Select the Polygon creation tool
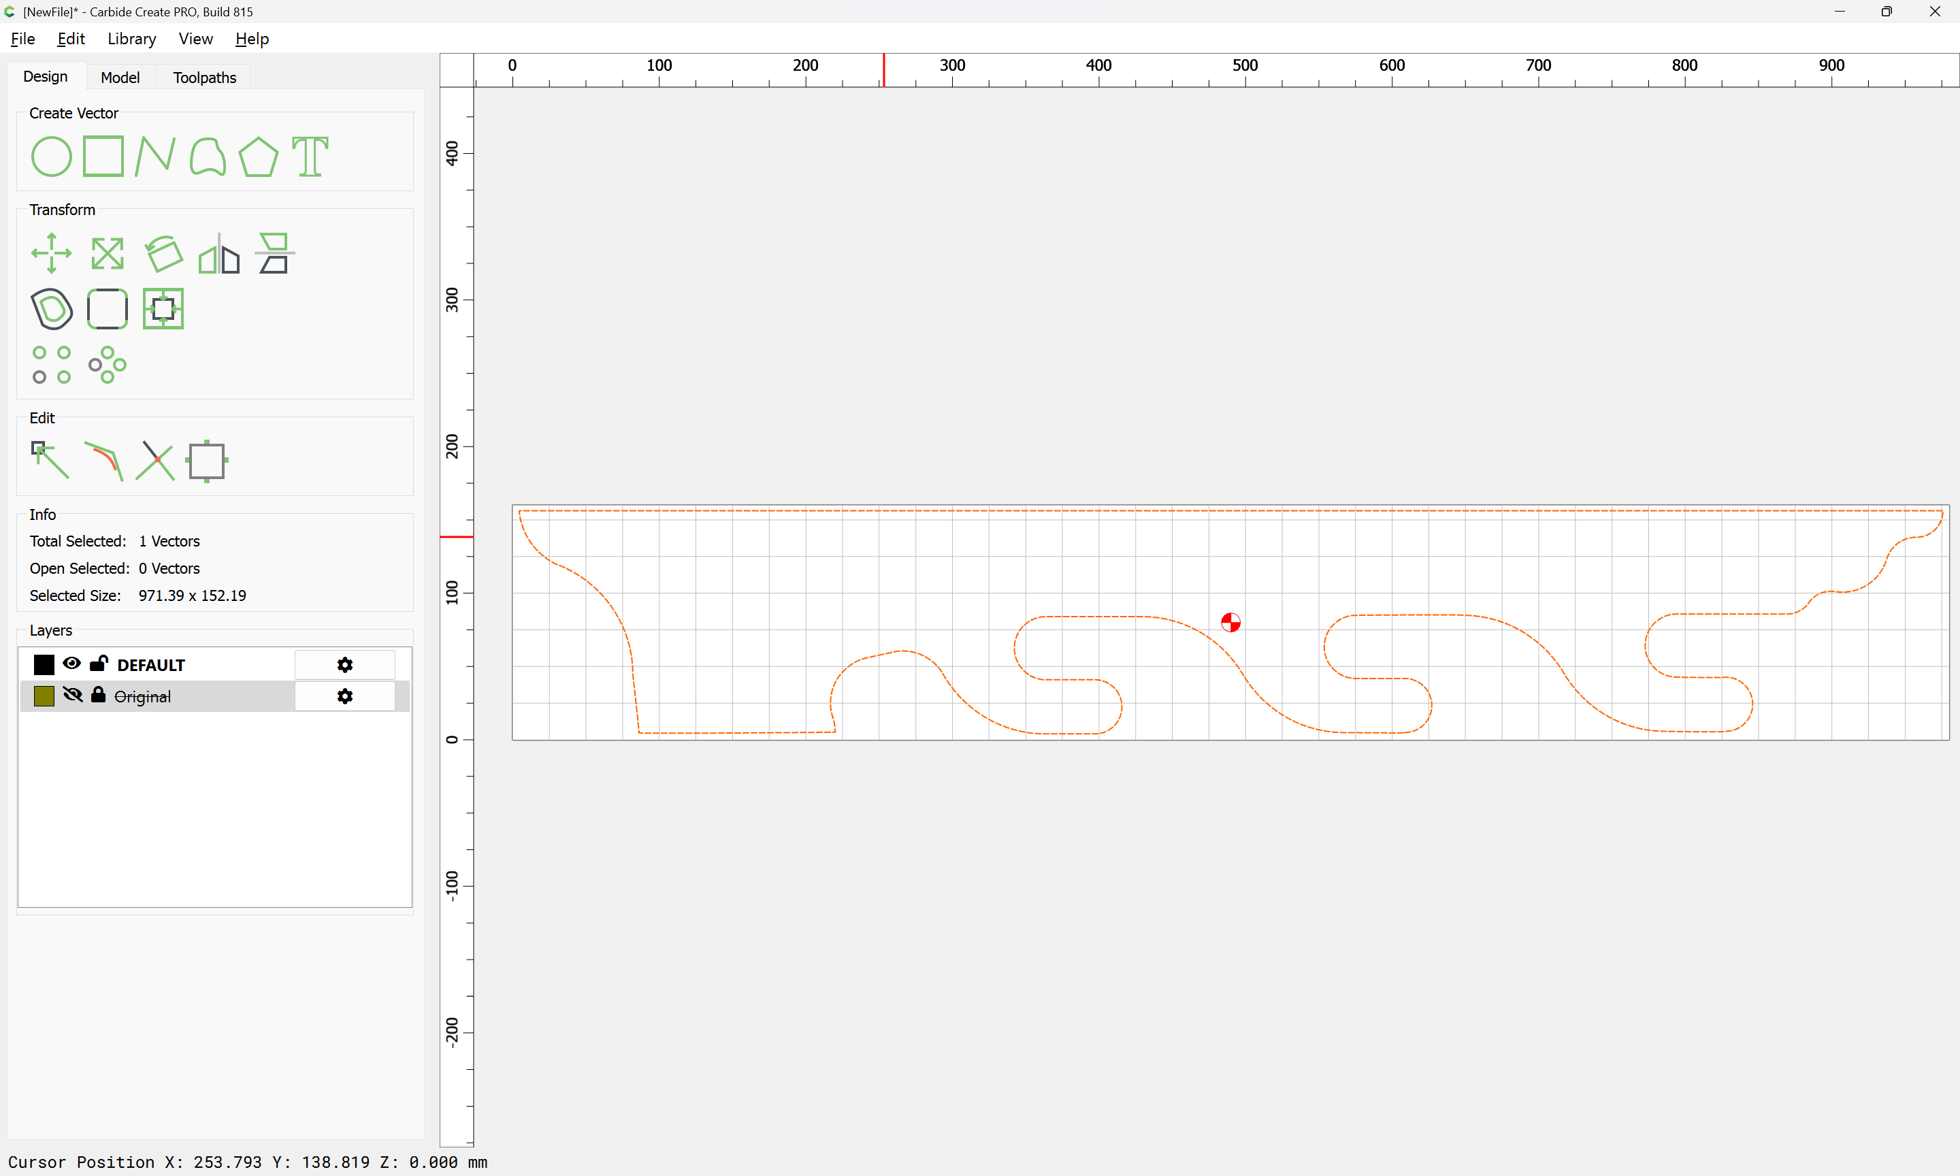The height and width of the screenshot is (1176, 1960). 258,156
